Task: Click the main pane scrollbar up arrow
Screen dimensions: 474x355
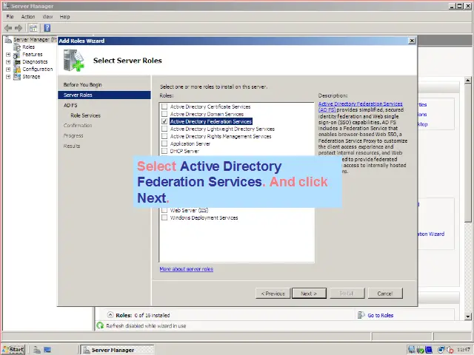Action: (x=467, y=81)
